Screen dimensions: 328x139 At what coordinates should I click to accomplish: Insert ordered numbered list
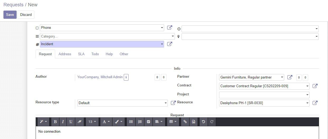tap(140, 122)
